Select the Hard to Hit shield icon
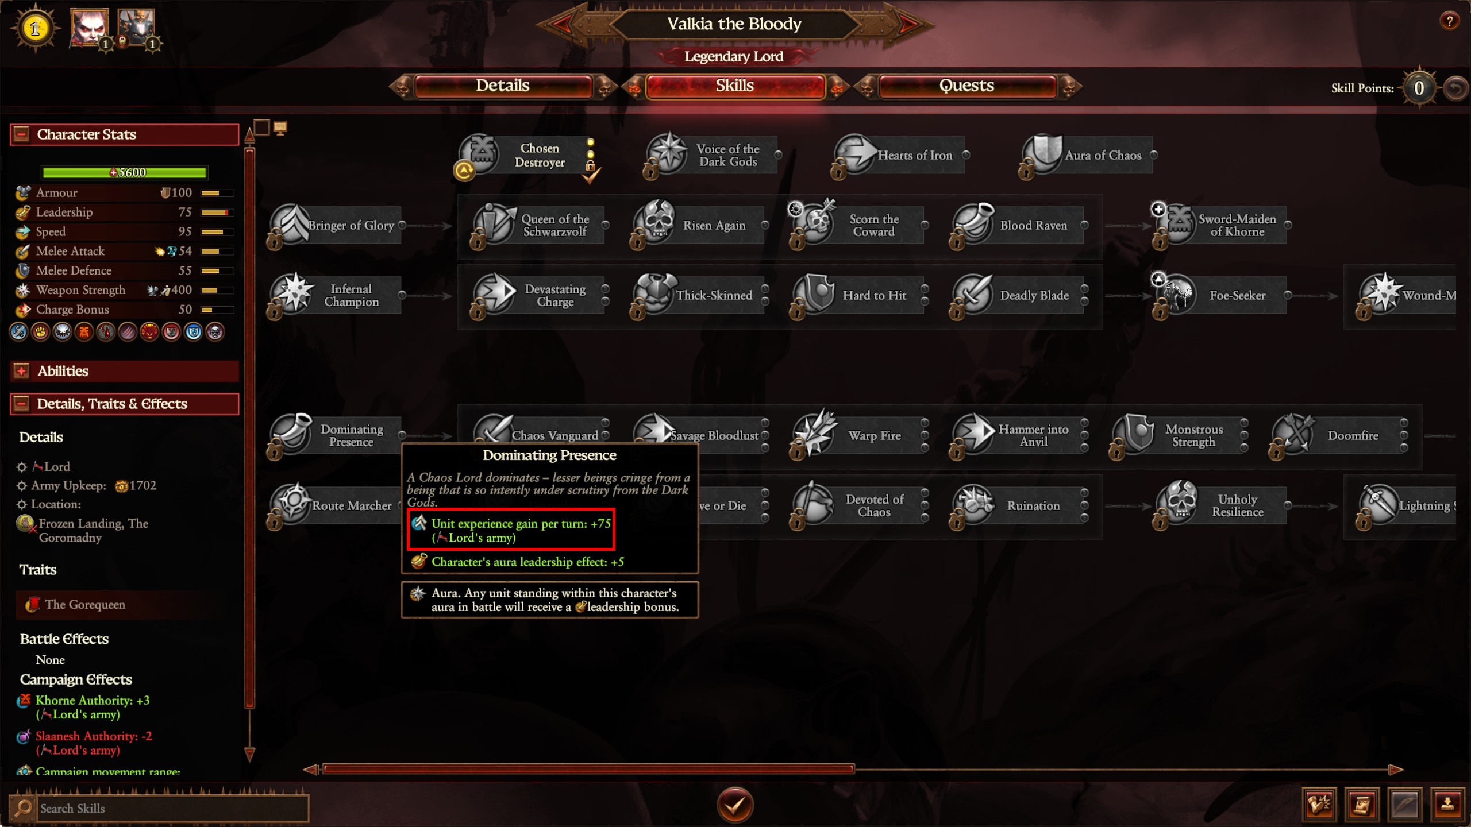The image size is (1471, 827). pos(816,293)
